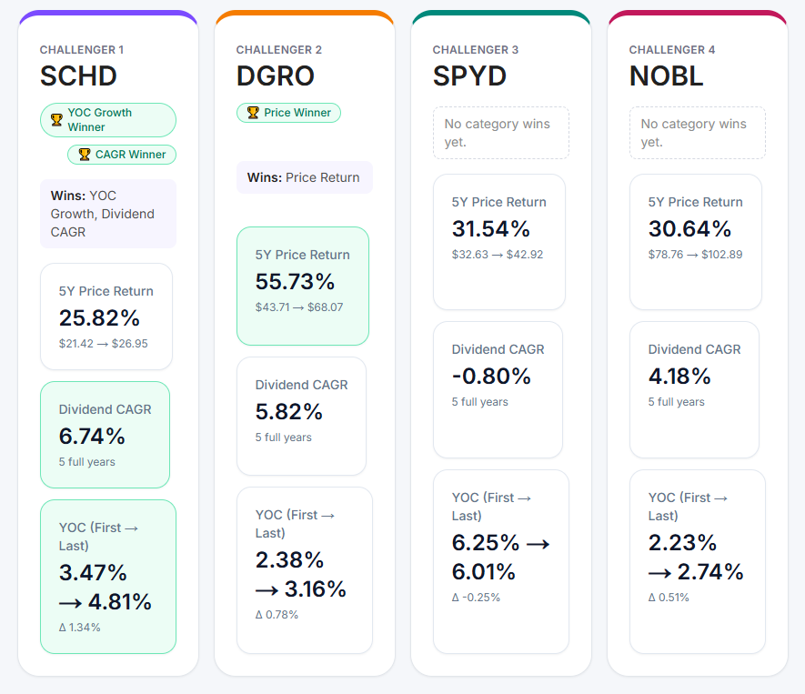Expand SPYD's 'No category wins yet' box
Screen dimensions: 805x694
point(501,132)
